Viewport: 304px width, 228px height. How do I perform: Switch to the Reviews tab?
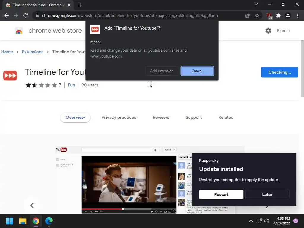pyautogui.click(x=161, y=118)
